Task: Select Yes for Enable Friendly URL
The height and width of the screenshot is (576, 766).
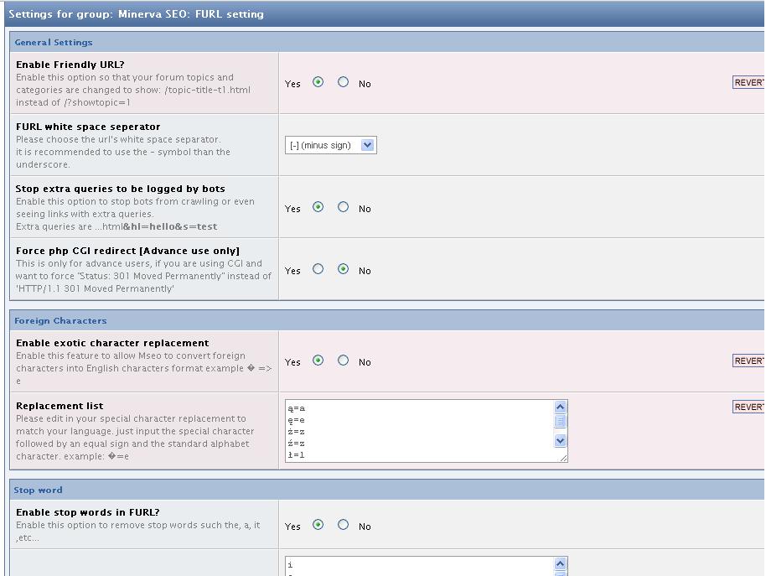Action: pos(318,82)
